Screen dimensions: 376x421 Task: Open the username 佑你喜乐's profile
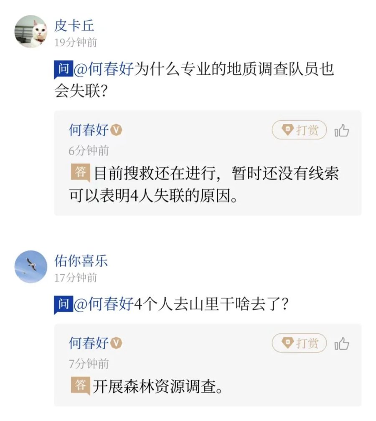tap(81, 261)
